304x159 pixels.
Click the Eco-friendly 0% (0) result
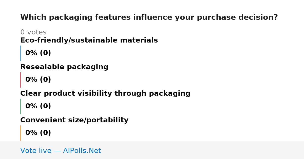tap(38, 53)
